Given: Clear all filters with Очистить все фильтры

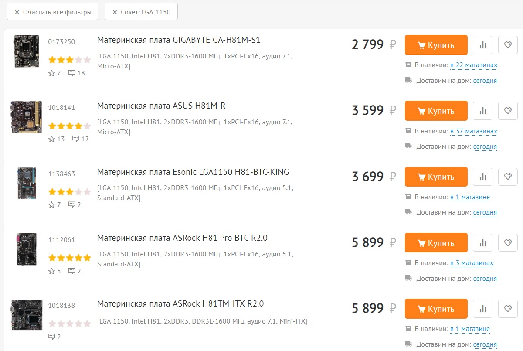Looking at the screenshot, I should (x=53, y=12).
